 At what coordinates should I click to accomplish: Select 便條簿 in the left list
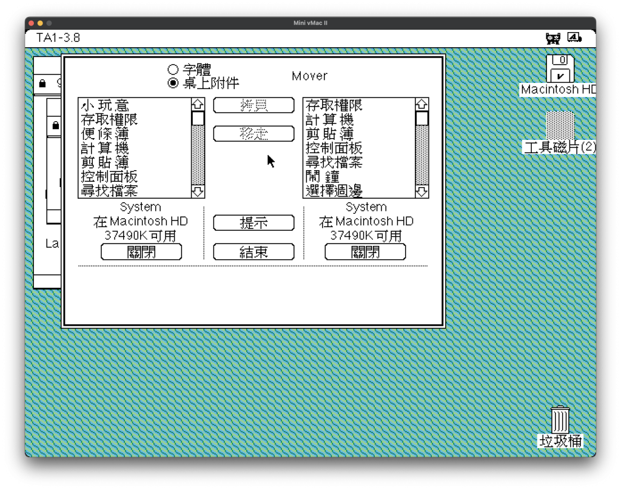coord(105,134)
